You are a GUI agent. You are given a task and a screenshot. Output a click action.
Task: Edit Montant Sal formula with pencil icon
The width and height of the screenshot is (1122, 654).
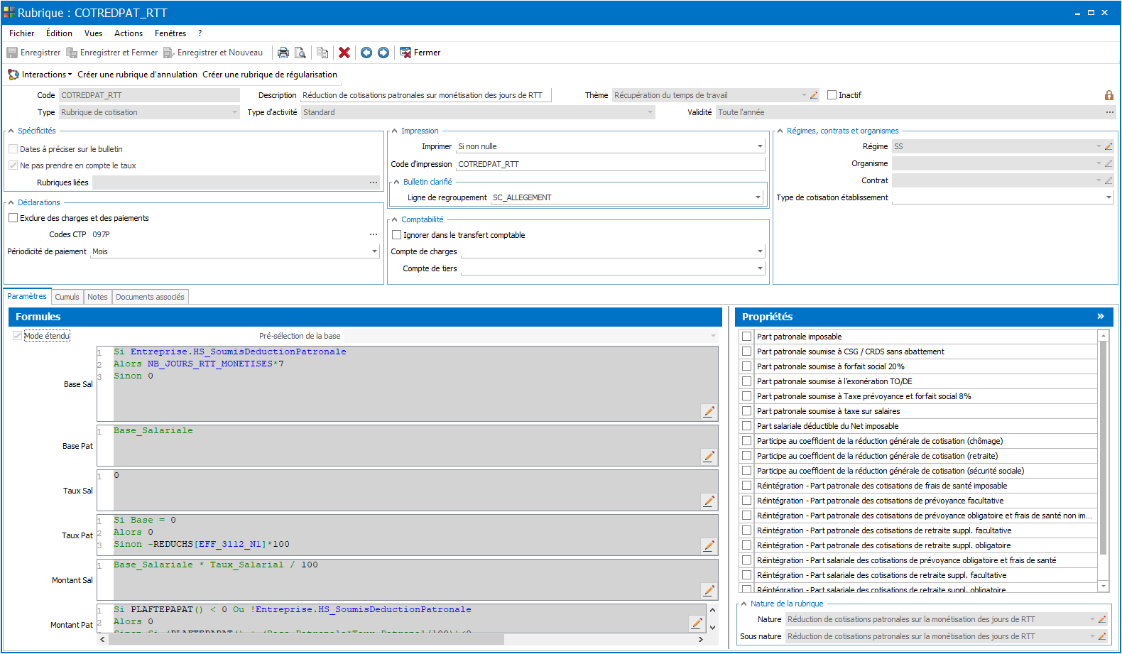click(x=709, y=591)
